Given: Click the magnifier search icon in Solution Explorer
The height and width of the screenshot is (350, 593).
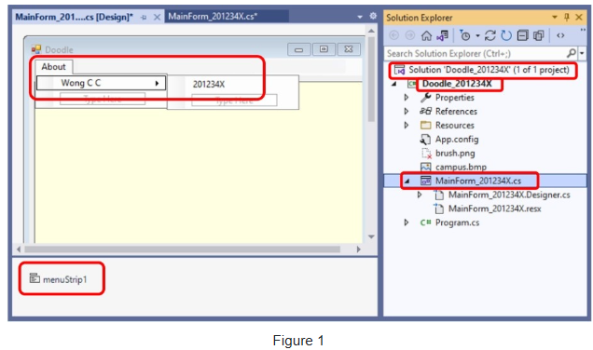Looking at the screenshot, I should tap(572, 53).
